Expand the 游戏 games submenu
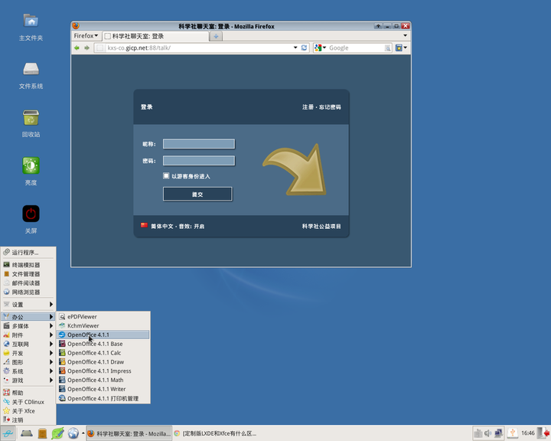551x441 pixels. [x=28, y=381]
